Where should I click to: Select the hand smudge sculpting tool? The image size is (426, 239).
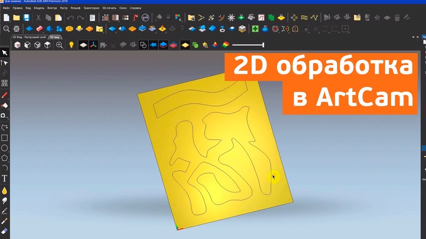coord(5,200)
